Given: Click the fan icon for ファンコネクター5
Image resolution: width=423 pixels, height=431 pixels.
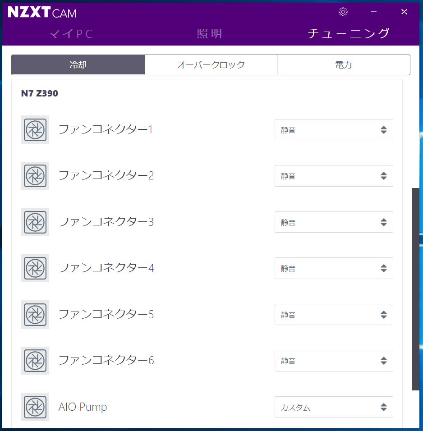Looking at the screenshot, I should pos(35,314).
